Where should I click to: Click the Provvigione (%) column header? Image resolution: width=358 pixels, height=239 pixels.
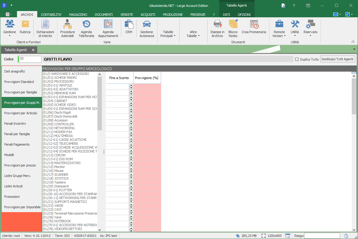(147, 78)
